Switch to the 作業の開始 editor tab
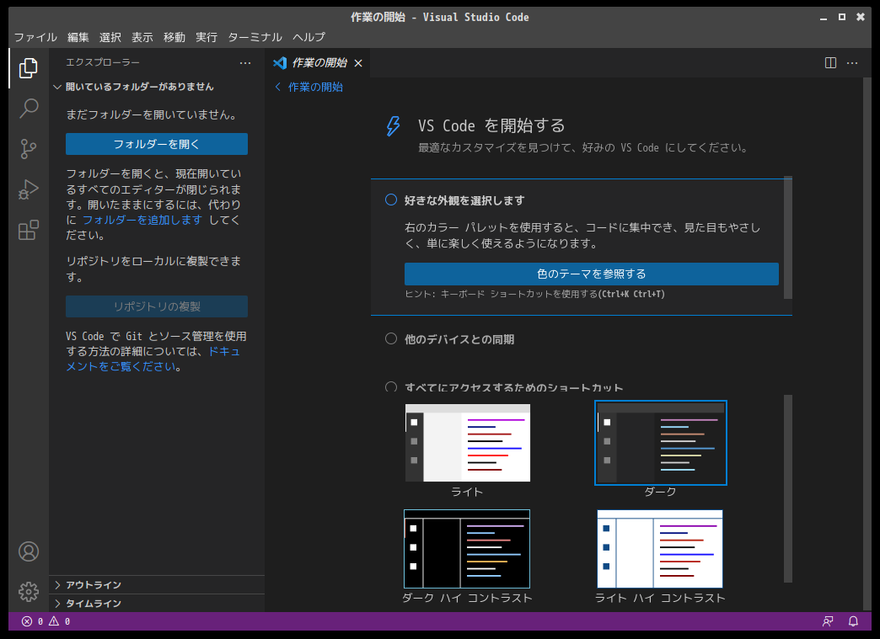The width and height of the screenshot is (880, 639). (x=318, y=63)
